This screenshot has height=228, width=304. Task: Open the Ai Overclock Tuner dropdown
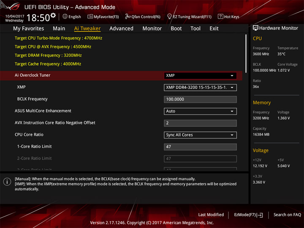tap(200, 76)
